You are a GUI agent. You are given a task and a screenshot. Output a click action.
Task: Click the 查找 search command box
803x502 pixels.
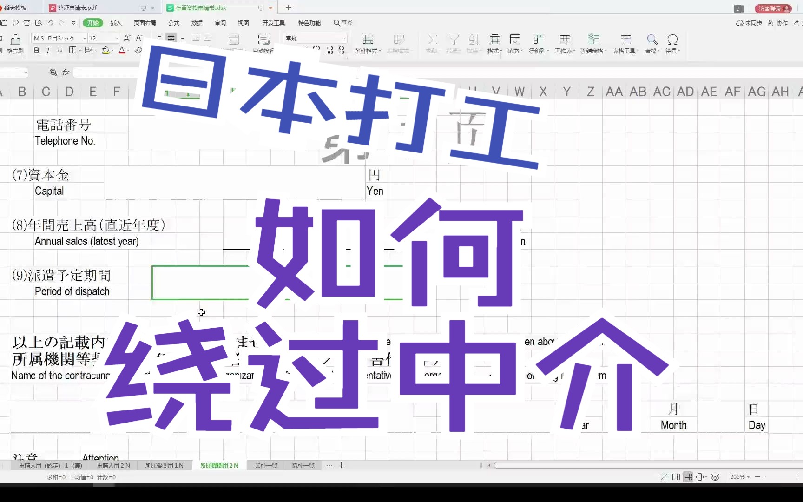click(x=343, y=23)
